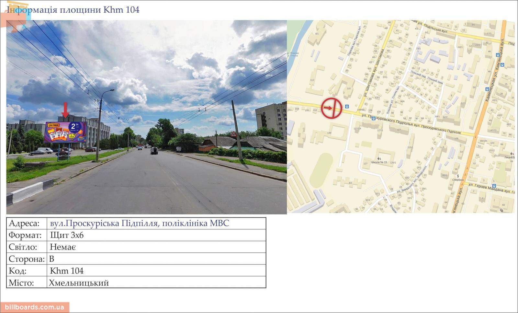Click the Школа № 15 school icon
Viewport: 518px width, 313px height.
coord(379,159)
